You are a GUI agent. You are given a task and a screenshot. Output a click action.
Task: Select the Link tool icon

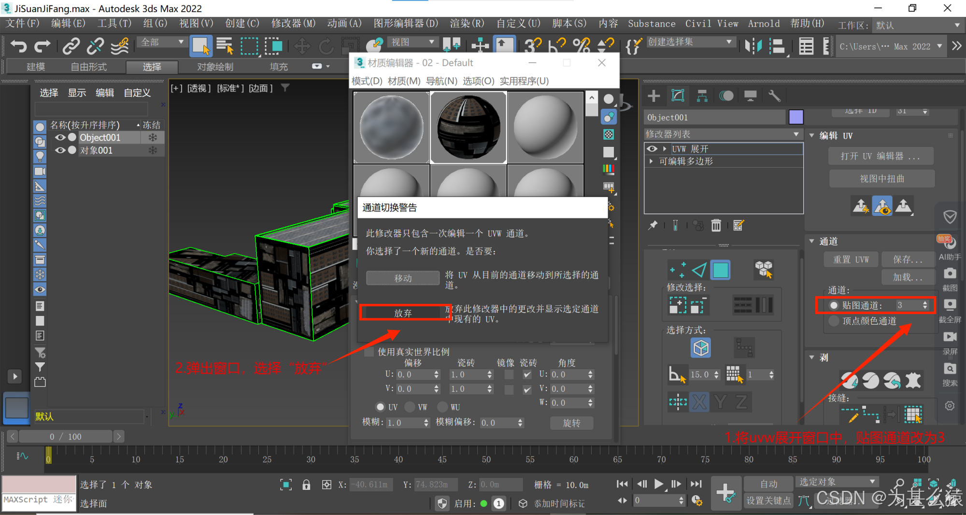(x=71, y=46)
